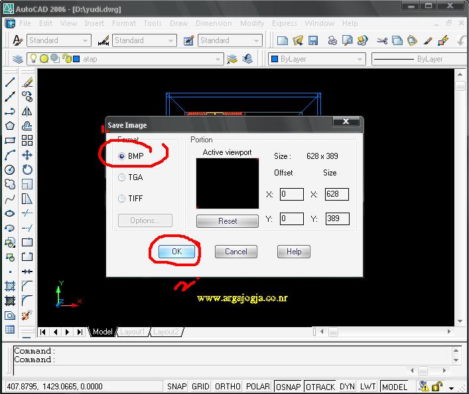The width and height of the screenshot is (469, 394).
Task: Select the Spline draw tool
Action: (x=10, y=199)
